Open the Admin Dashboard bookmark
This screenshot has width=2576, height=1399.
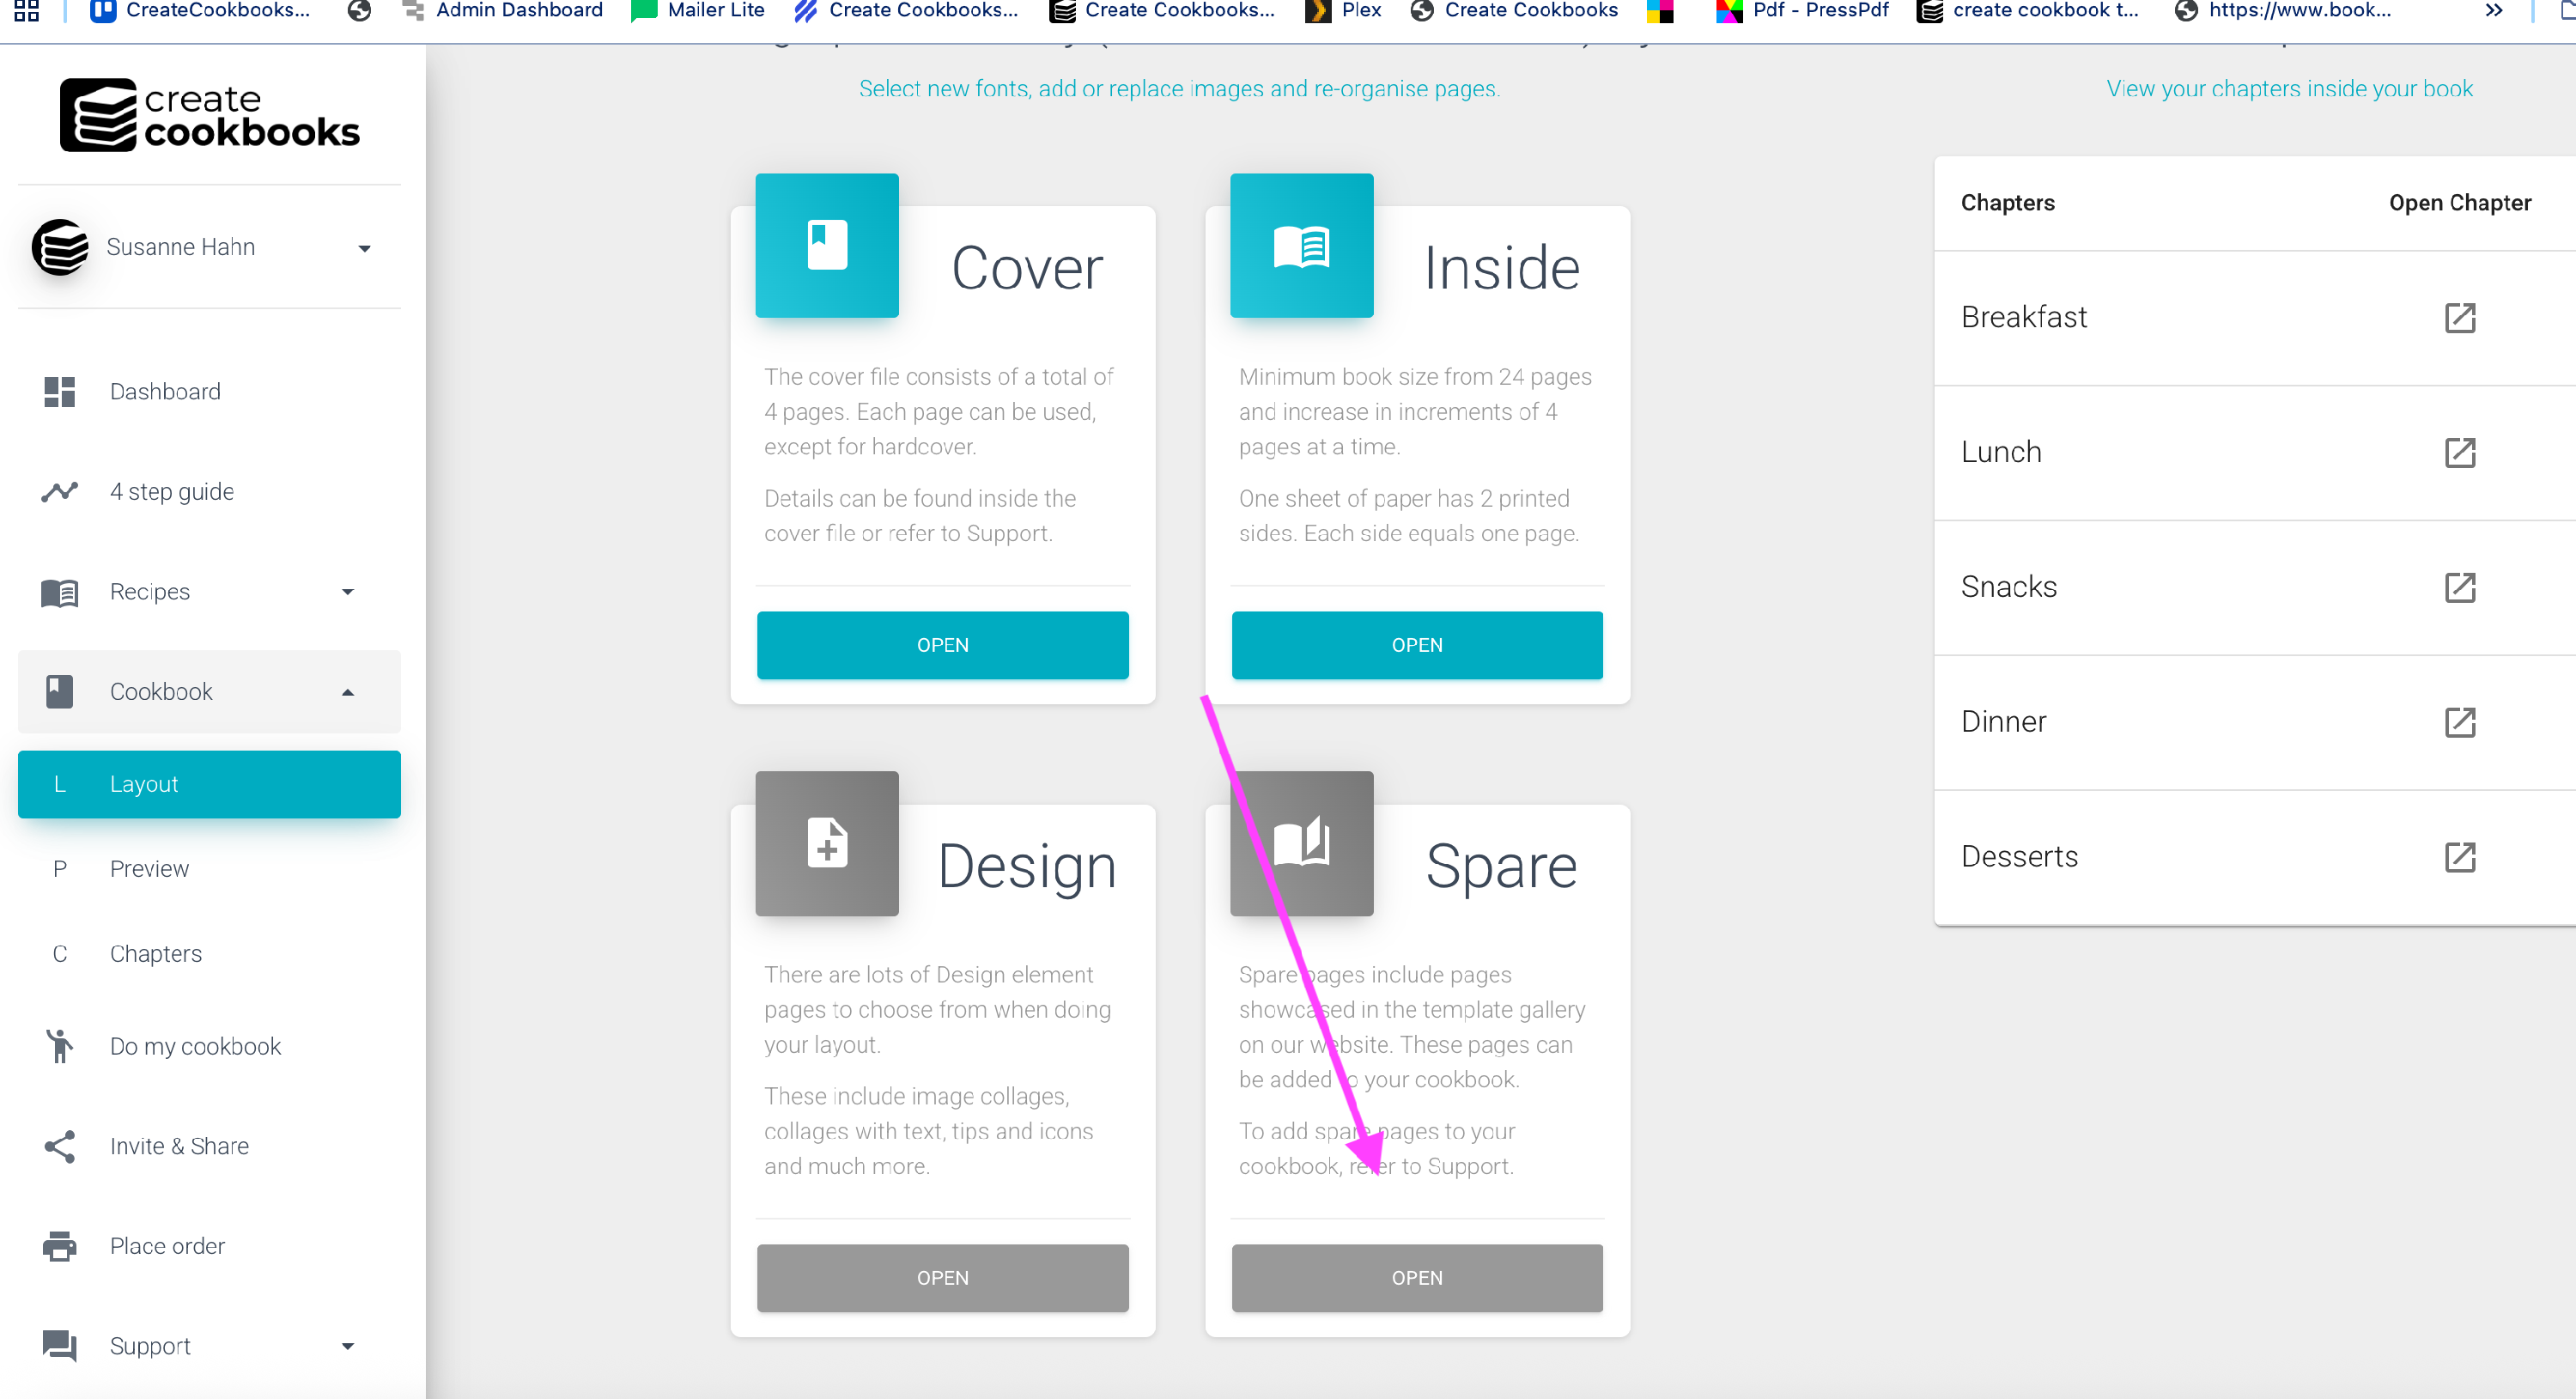(x=518, y=10)
